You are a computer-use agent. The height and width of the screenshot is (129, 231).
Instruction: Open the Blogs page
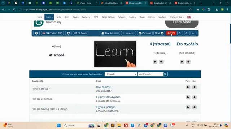(142, 17)
